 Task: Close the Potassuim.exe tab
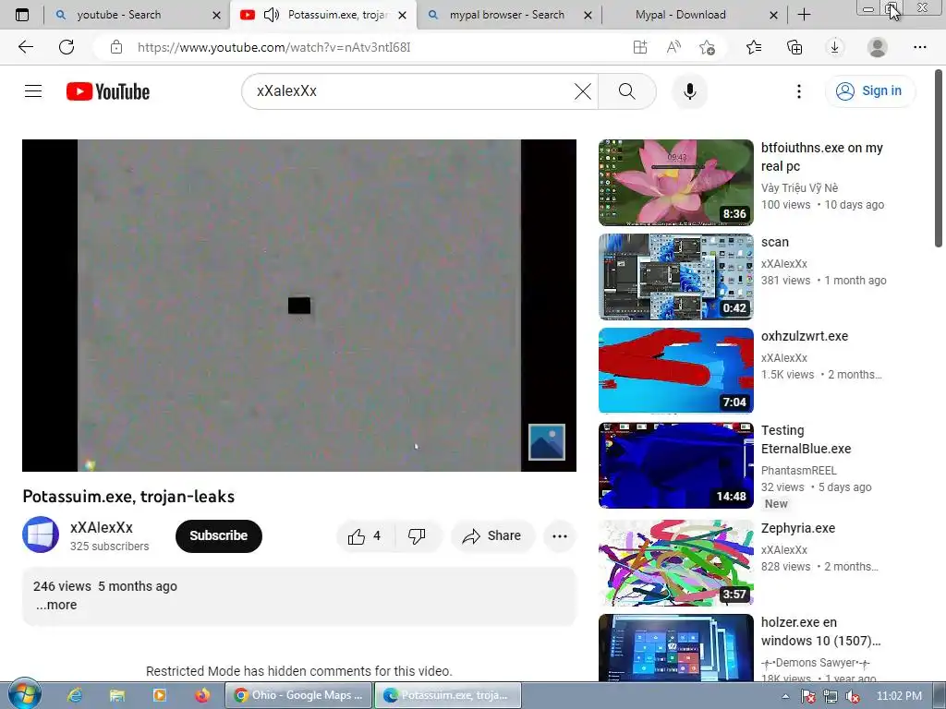pyautogui.click(x=403, y=15)
